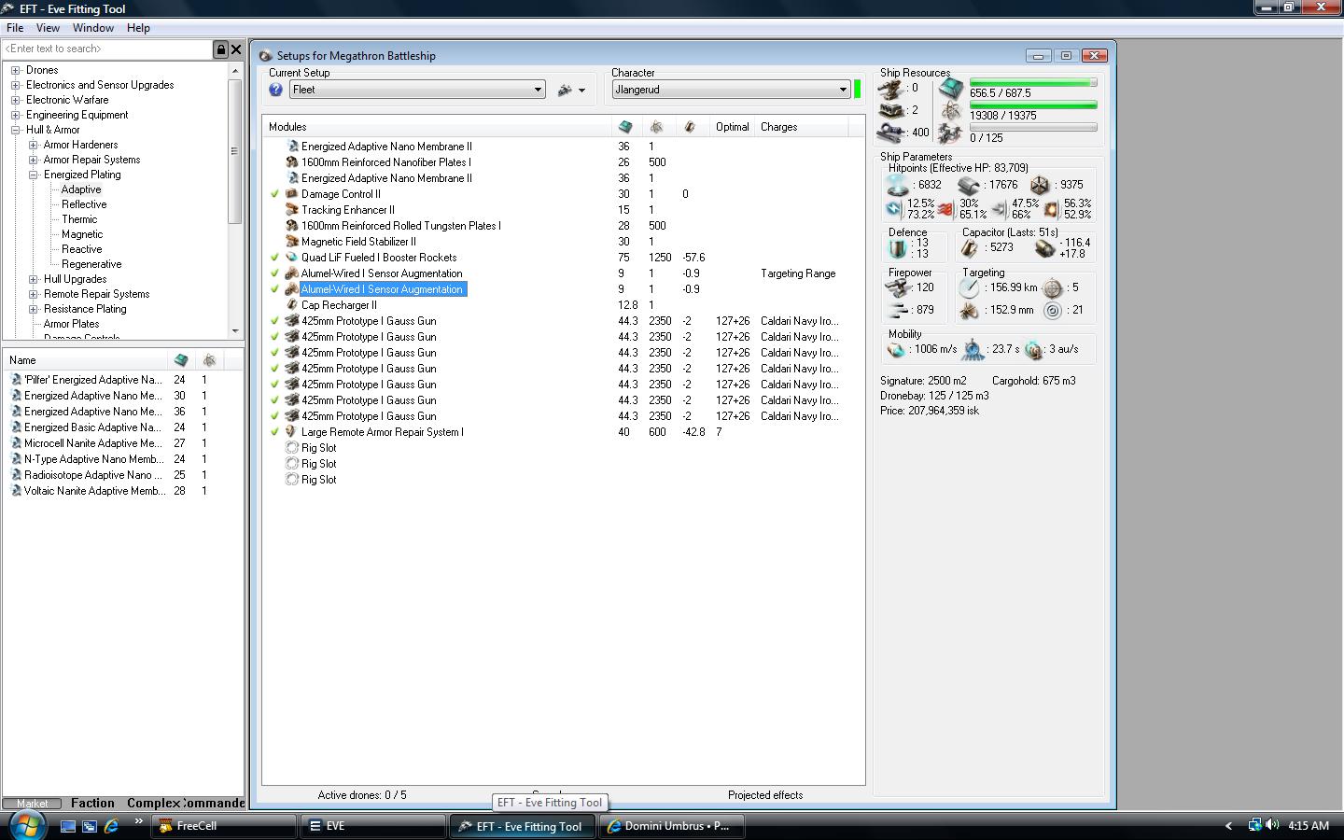The height and width of the screenshot is (840, 1344).
Task: Collapse the Energized Plating tree node
Action: click(x=34, y=175)
